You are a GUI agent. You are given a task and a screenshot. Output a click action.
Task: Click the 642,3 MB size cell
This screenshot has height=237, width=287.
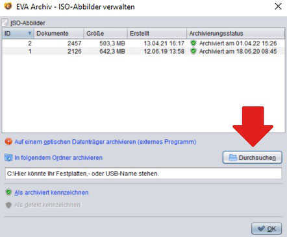point(105,51)
